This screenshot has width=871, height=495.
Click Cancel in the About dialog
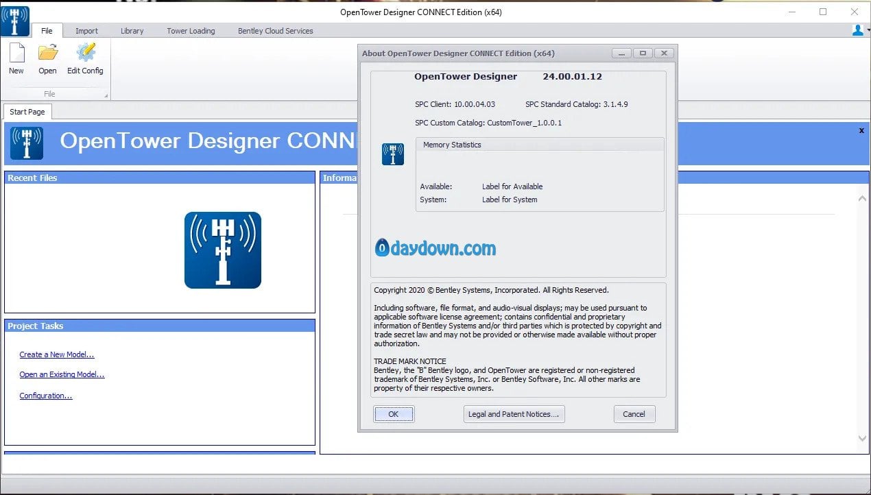tap(634, 414)
